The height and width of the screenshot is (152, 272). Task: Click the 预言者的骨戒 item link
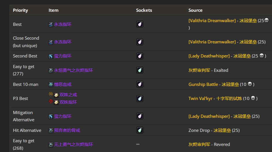(x=67, y=130)
